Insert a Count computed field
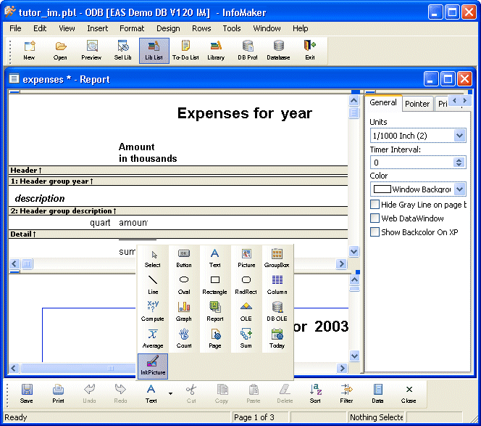Screen dimensions: 481x426 [x=184, y=339]
